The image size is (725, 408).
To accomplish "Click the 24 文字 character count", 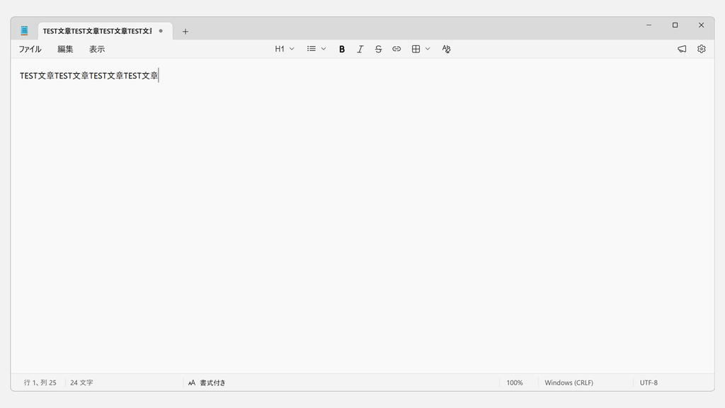I will pyautogui.click(x=82, y=382).
